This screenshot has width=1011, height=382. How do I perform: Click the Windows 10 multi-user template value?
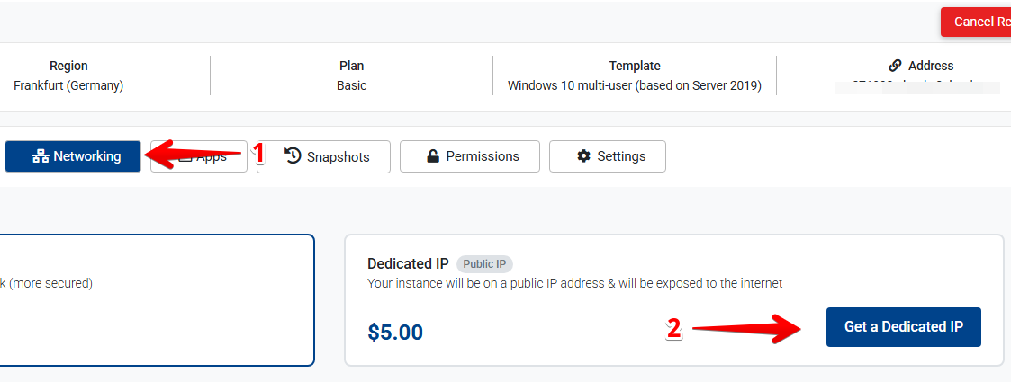point(634,86)
